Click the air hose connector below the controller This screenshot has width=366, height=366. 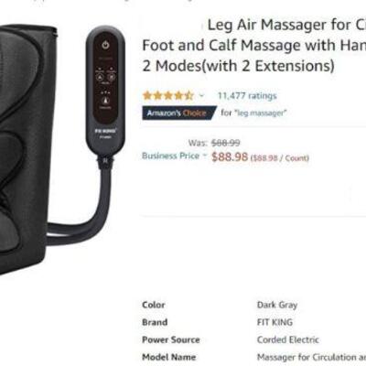(104, 160)
